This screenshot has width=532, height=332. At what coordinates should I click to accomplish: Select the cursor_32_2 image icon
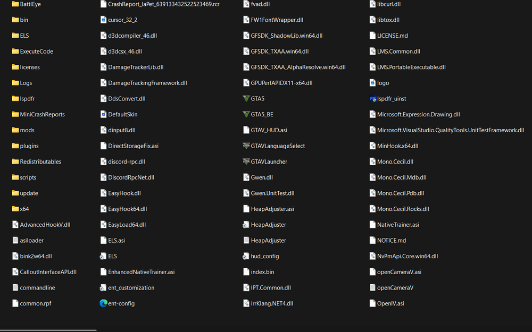(104, 20)
